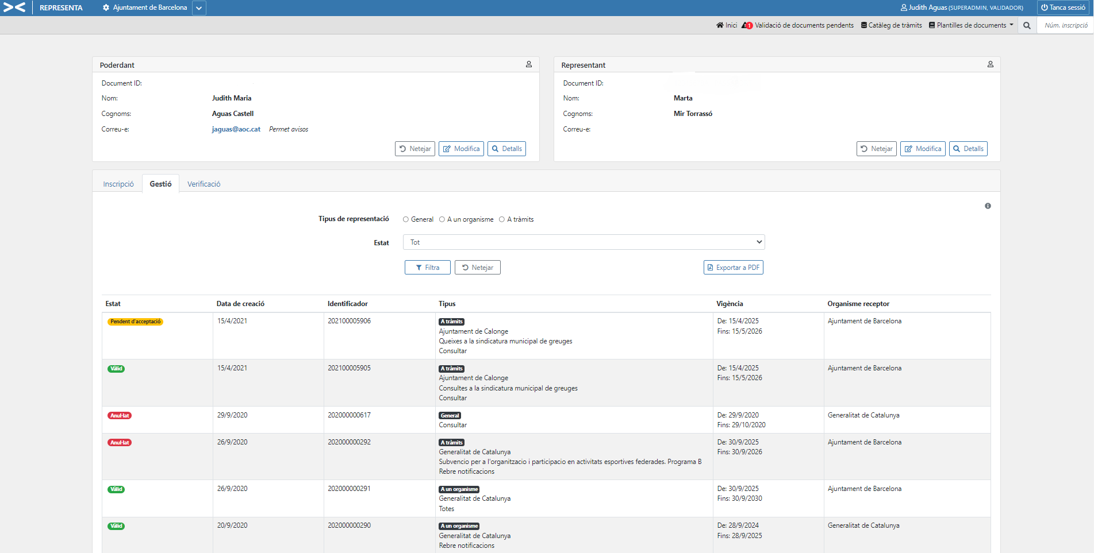
Task: Click Netejar button below the Estat filter
Action: pos(478,268)
